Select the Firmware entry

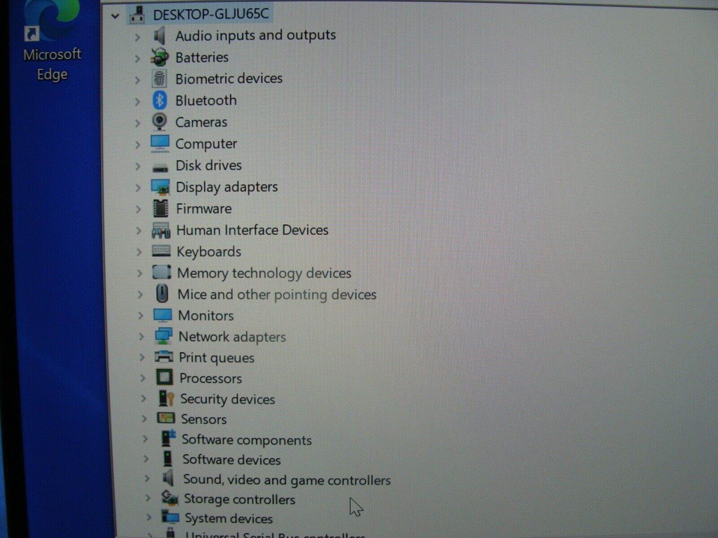coord(204,208)
